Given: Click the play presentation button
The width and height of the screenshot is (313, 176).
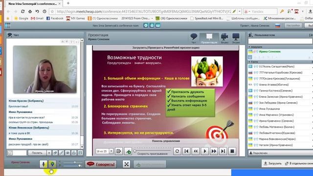Looking at the screenshot, I should 205,151.
